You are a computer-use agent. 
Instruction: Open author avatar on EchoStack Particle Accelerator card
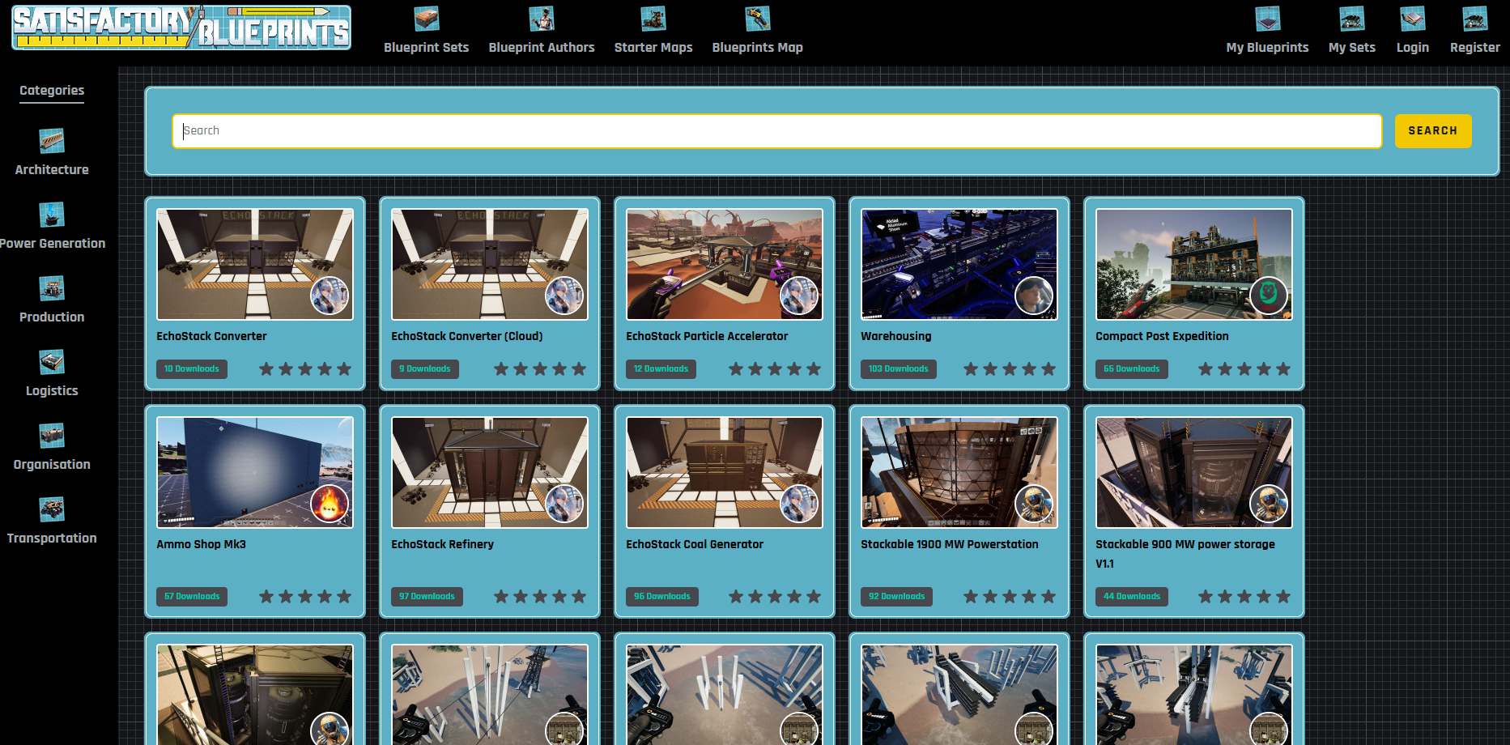click(800, 296)
